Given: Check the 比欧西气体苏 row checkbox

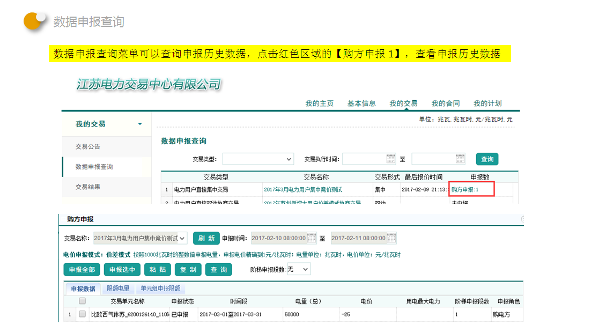Looking at the screenshot, I should (x=82, y=314).
